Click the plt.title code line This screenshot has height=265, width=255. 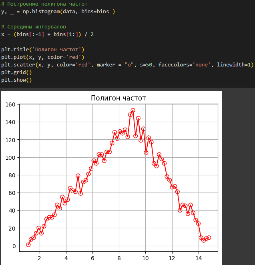point(42,50)
